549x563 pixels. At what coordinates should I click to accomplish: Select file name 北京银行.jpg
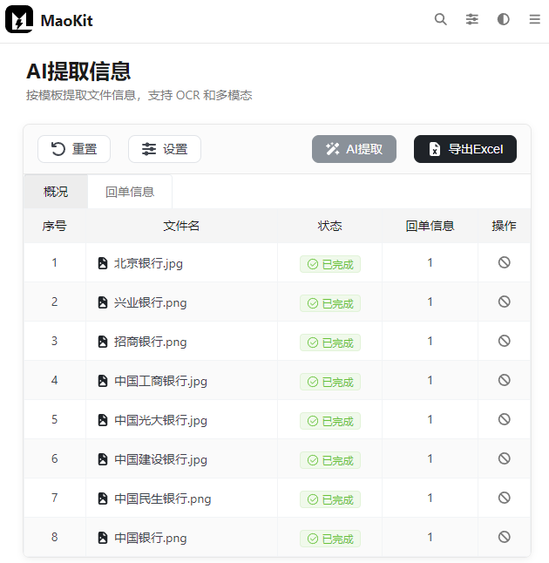[148, 263]
